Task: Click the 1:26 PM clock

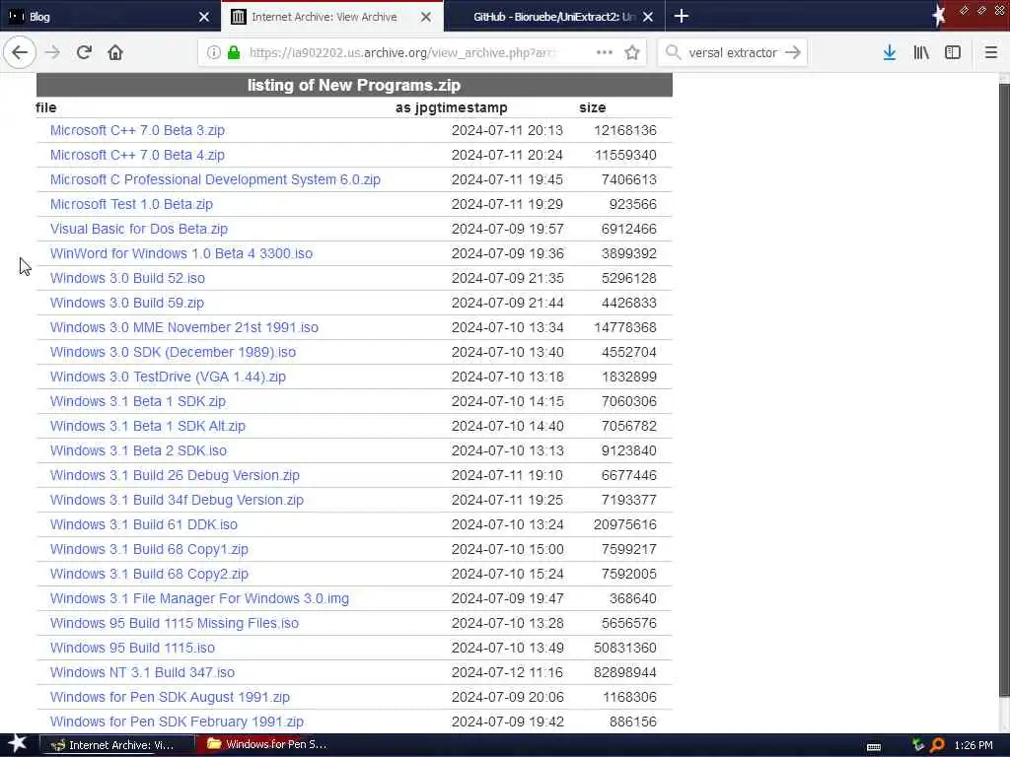Action: pos(974,745)
